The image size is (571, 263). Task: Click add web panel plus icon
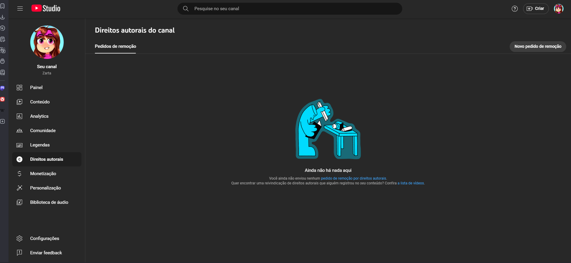click(2, 122)
